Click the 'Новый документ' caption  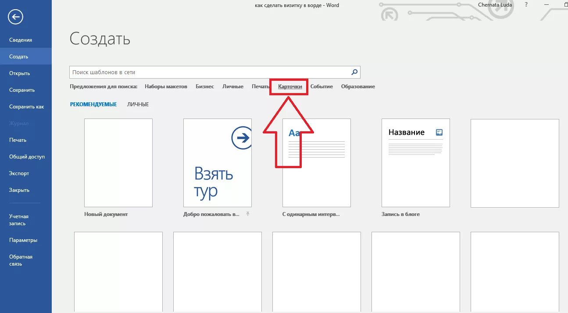tap(106, 214)
